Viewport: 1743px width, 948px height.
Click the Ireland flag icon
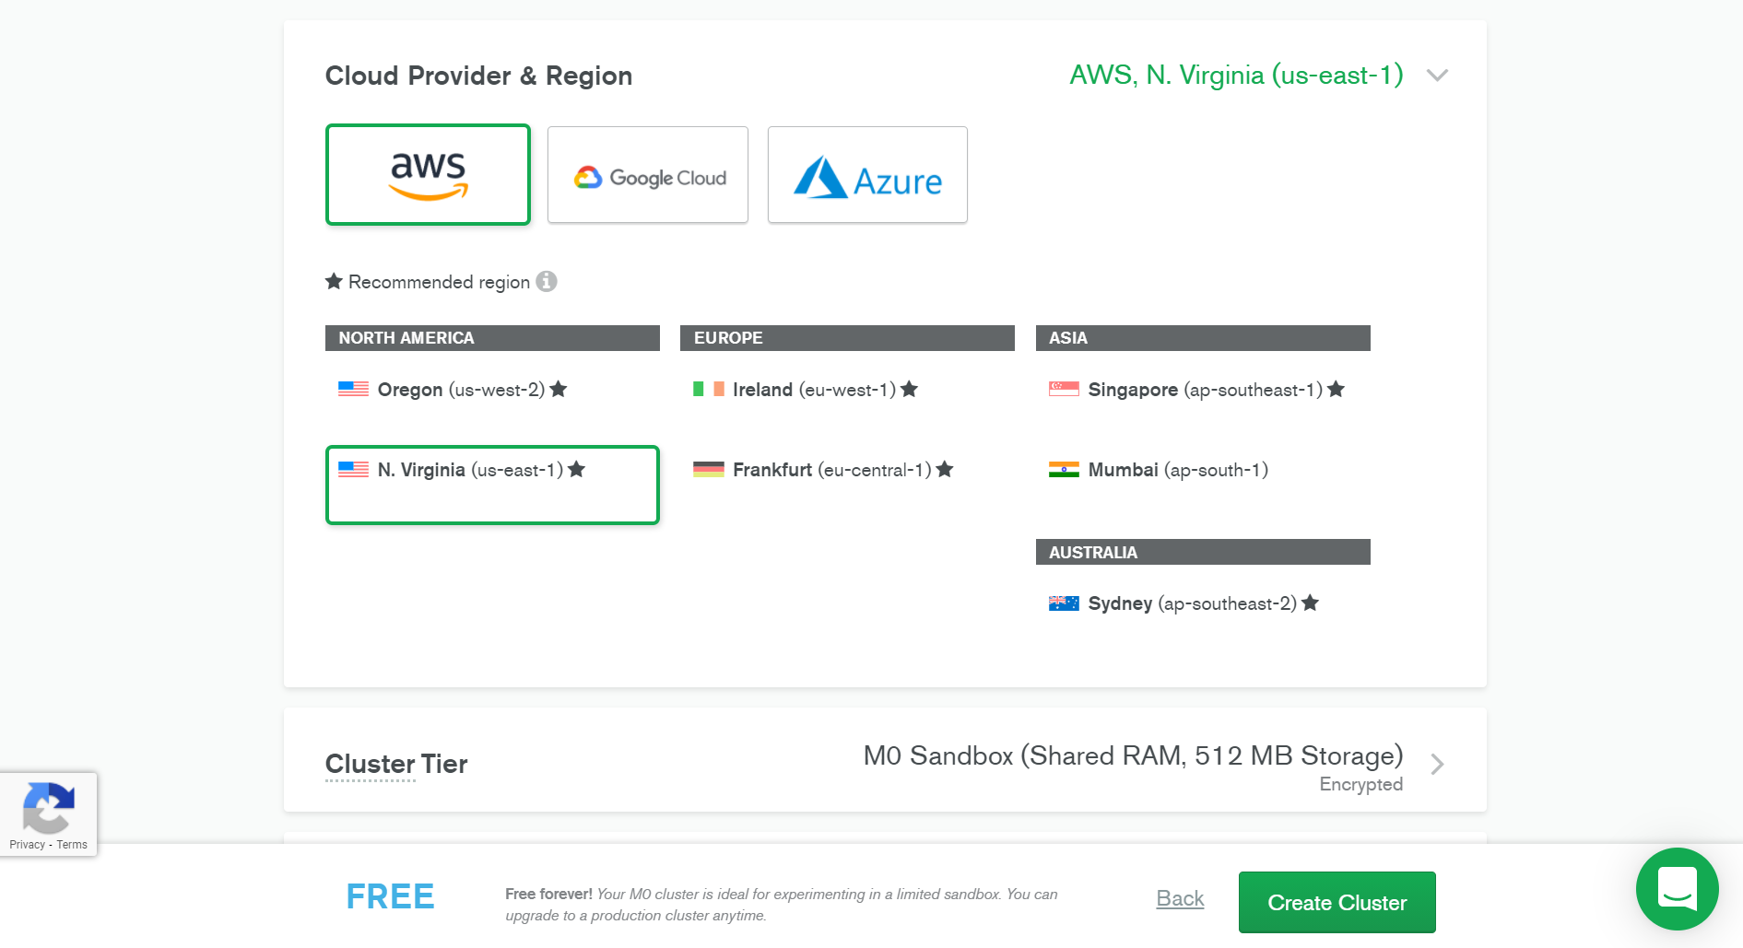(x=709, y=389)
